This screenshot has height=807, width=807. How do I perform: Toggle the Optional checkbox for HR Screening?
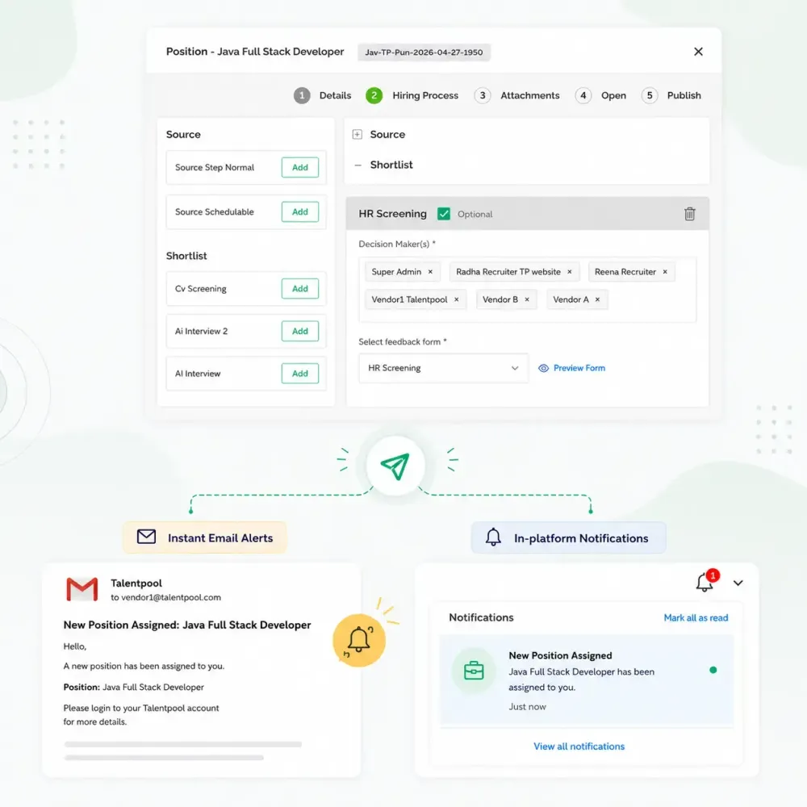tap(444, 214)
